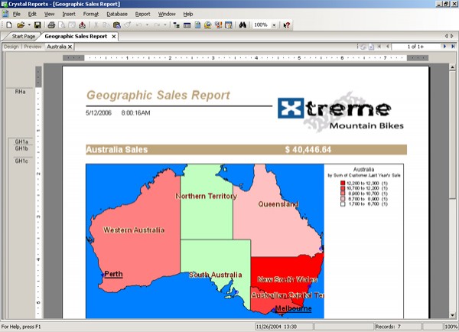Open the Help menu
Viewport: 459px width, 332px height.
[x=188, y=14]
